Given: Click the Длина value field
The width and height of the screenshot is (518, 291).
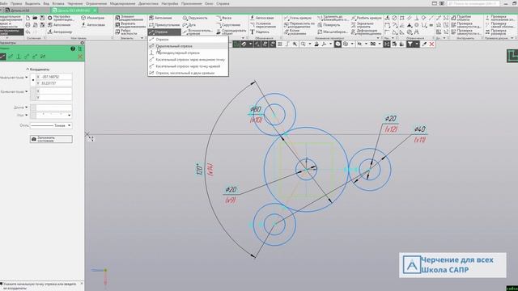Looking at the screenshot, I should pyautogui.click(x=54, y=108).
